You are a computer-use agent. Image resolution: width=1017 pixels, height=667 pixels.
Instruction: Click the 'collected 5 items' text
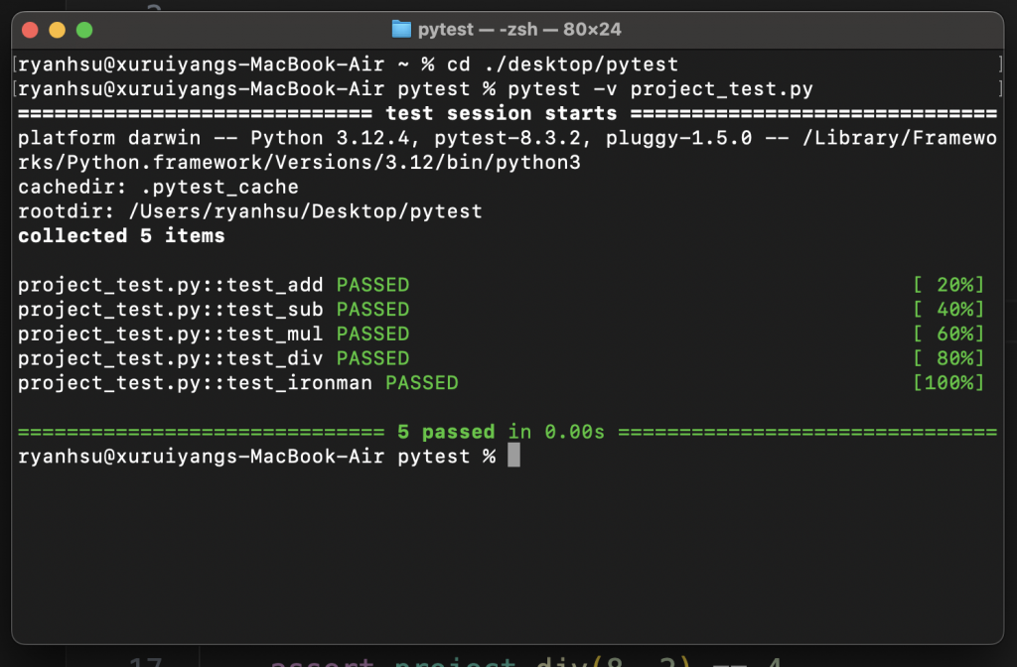coord(121,236)
